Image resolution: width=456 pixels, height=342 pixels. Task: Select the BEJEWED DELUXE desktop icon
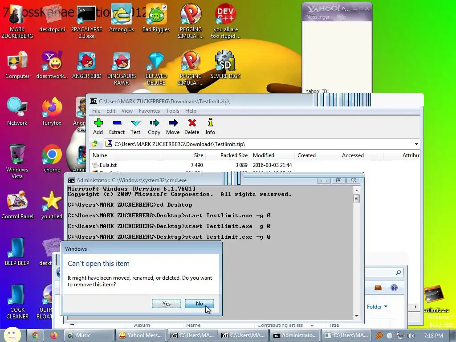pyautogui.click(x=156, y=69)
